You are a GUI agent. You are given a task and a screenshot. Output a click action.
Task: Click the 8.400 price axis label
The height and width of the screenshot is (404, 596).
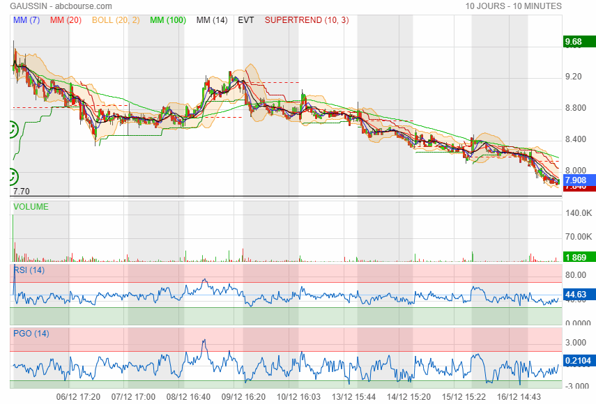click(x=576, y=139)
